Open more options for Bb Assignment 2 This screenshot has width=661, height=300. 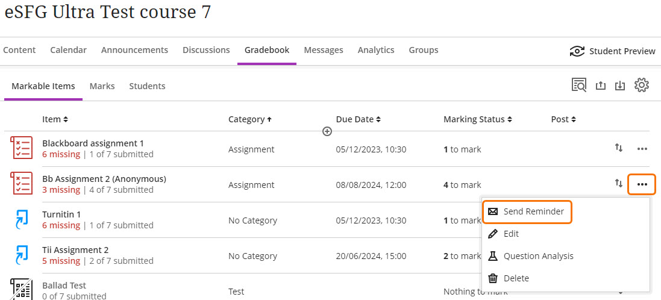click(642, 184)
